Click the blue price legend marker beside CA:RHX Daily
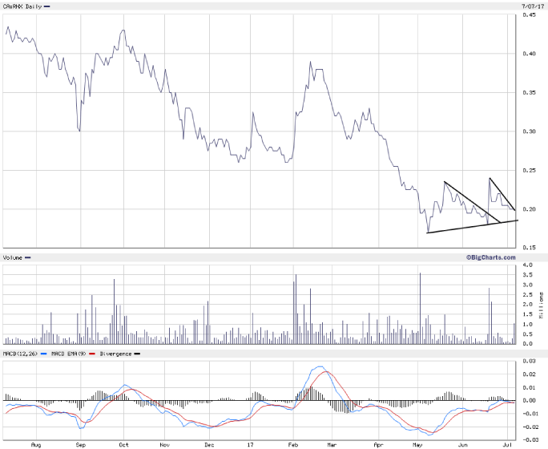This screenshot has width=548, height=449. click(47, 6)
